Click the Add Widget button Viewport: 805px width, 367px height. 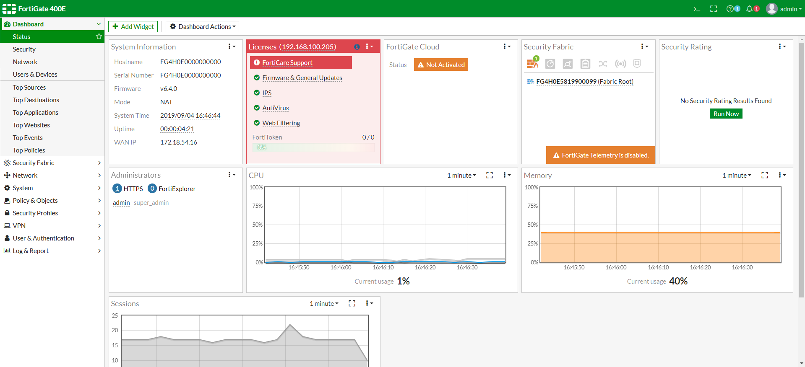tap(133, 26)
